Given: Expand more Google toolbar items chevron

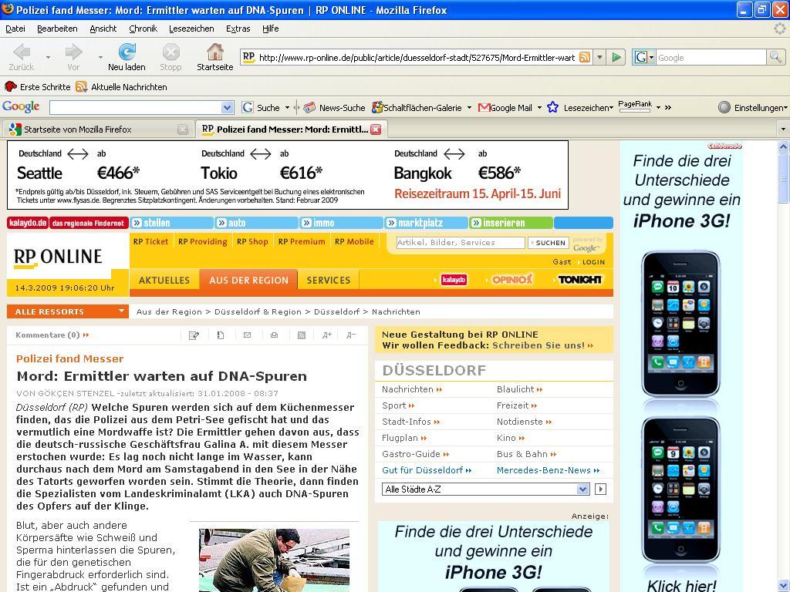Looking at the screenshot, I should point(668,107).
